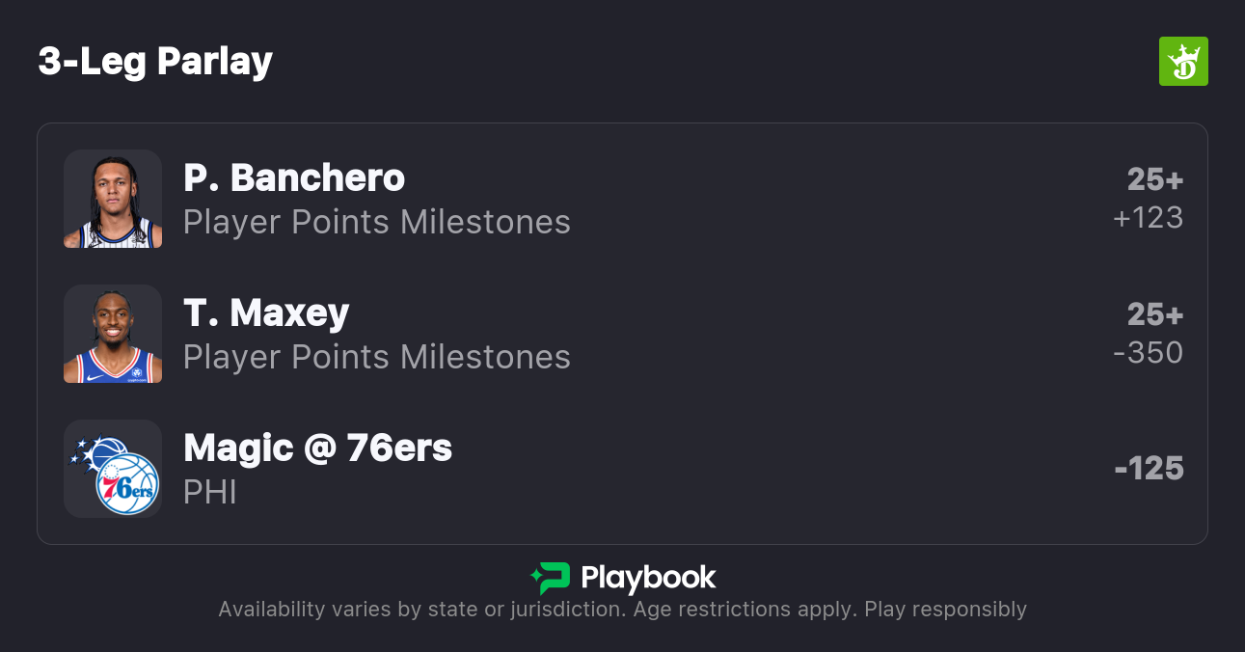Viewport: 1245px width, 652px height.
Task: Click T. Maxey's headshot photo
Action: 113,334
